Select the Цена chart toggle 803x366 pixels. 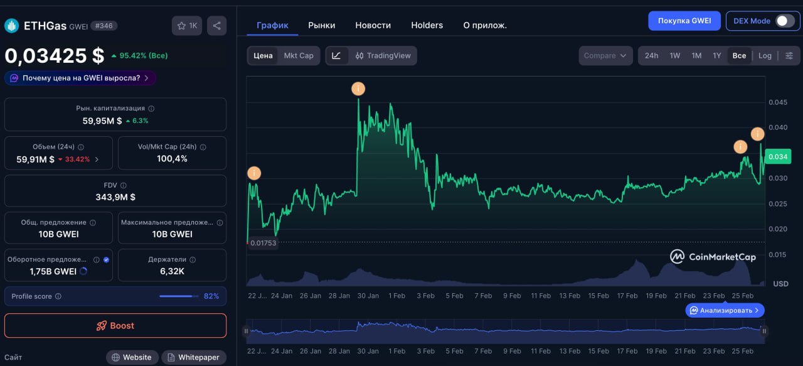coord(263,56)
